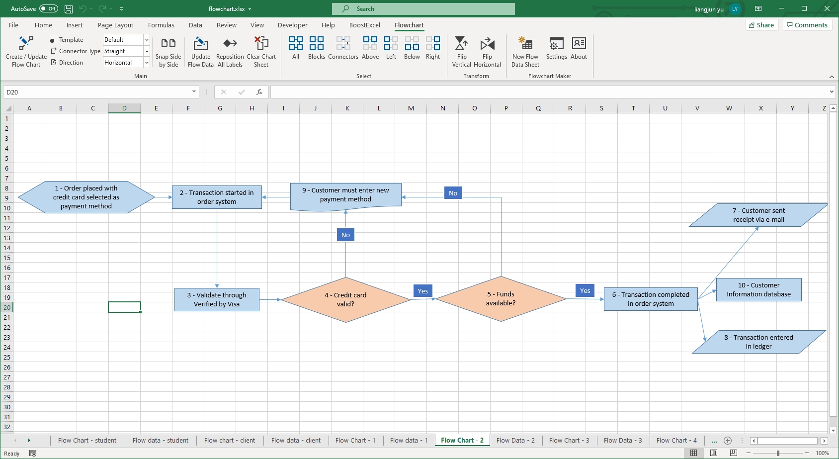Click Select Connectors icon

pos(343,43)
